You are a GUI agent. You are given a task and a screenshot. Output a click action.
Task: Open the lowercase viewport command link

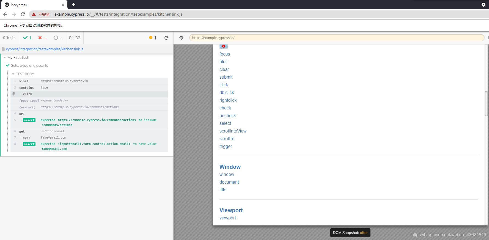tap(228, 218)
